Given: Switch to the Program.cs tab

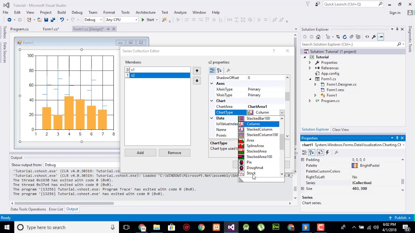Looking at the screenshot, I should pos(19,29).
